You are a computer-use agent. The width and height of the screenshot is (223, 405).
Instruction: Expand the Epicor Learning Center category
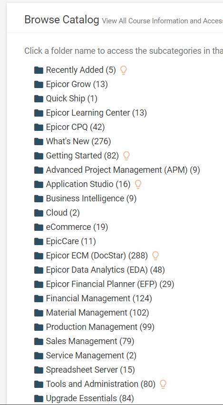coord(96,113)
